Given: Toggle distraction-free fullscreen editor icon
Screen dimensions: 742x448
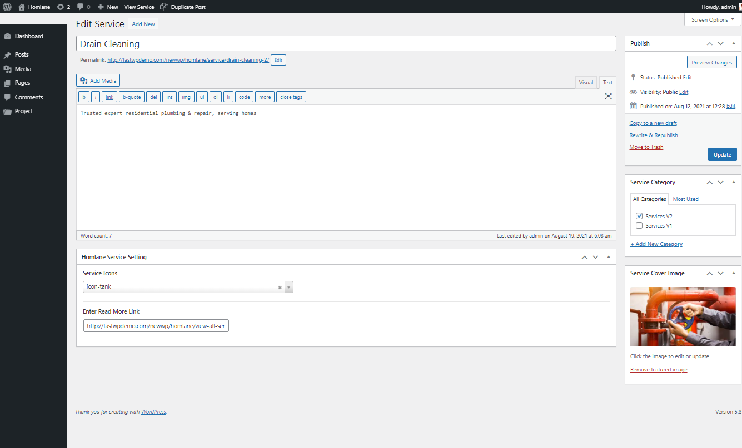Looking at the screenshot, I should (608, 97).
